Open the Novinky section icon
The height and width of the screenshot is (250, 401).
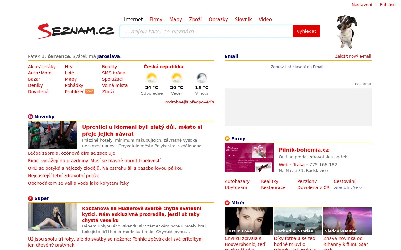tap(30, 117)
